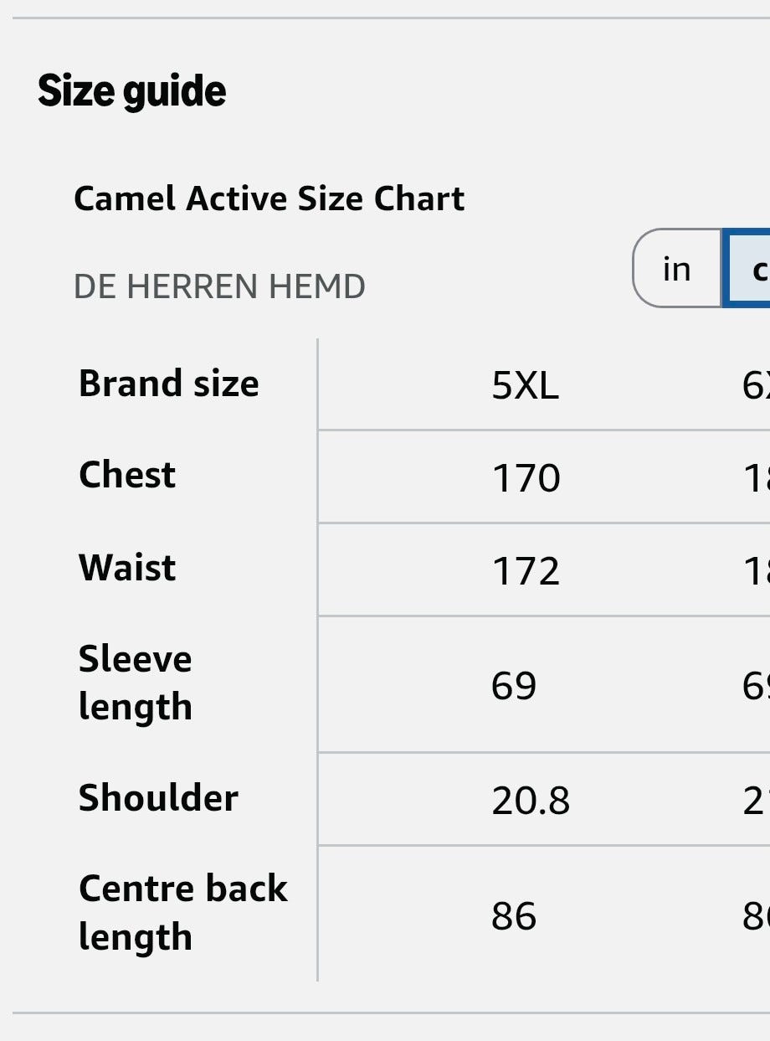Viewport: 770px width, 1041px height.
Task: Click the 5XL Sleeve length value 69
Action: point(514,686)
